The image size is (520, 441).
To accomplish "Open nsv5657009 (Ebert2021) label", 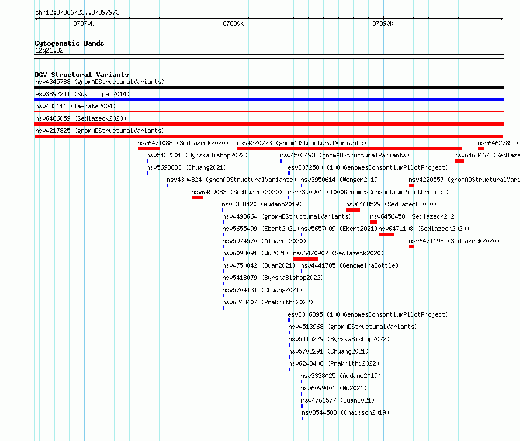I will pyautogui.click(x=339, y=229).
